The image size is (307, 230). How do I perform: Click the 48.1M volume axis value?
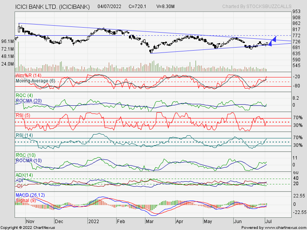pos(7,56)
